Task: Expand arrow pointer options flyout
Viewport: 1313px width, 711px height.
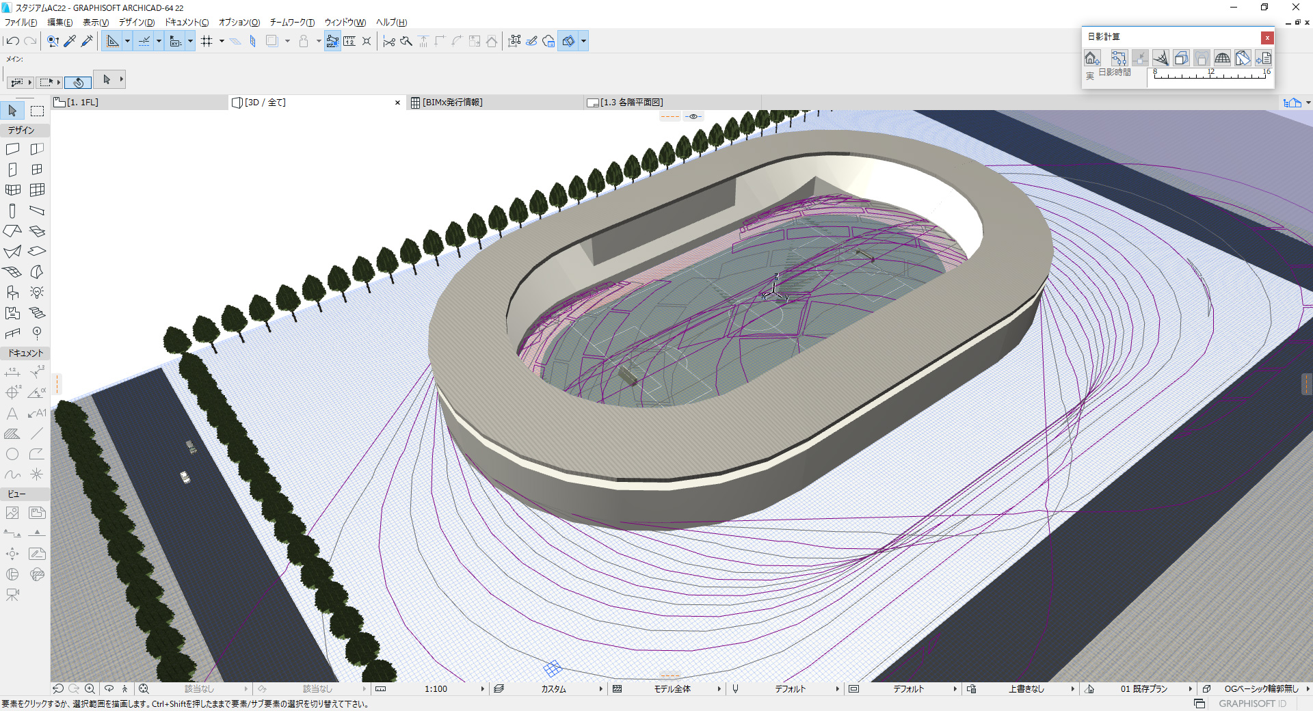Action: pos(122,79)
